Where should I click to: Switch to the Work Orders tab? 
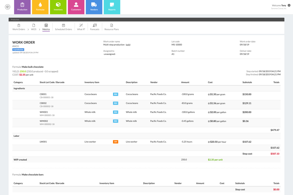(x=19, y=27)
